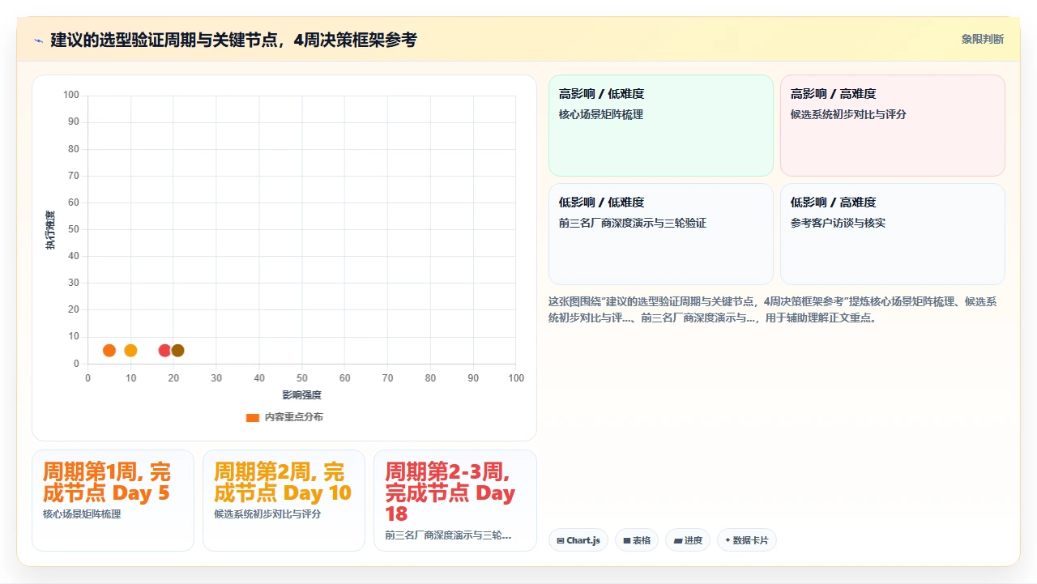Click the 数据卡片 tag chip
The height and width of the screenshot is (584, 1037).
point(747,540)
